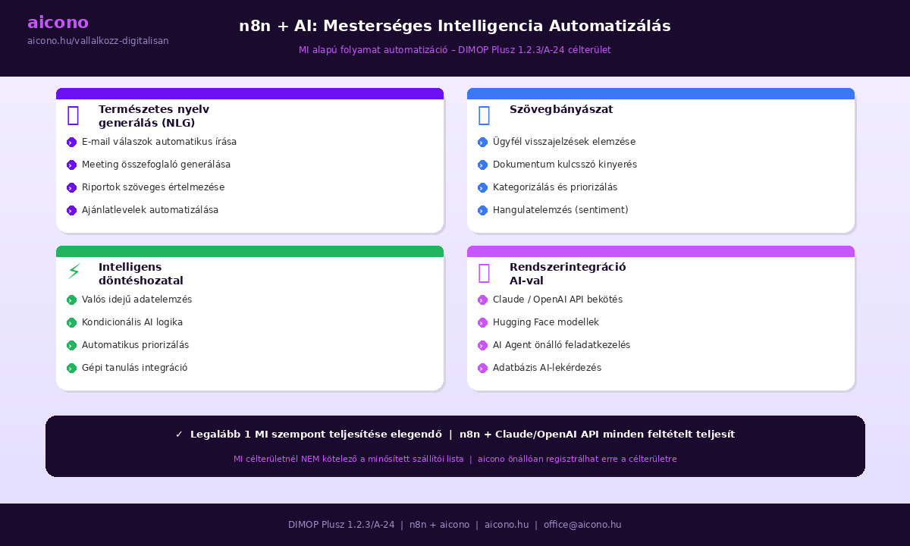Click Meeting összefoglaló generálása text
This screenshot has width=910, height=546.
156,165
